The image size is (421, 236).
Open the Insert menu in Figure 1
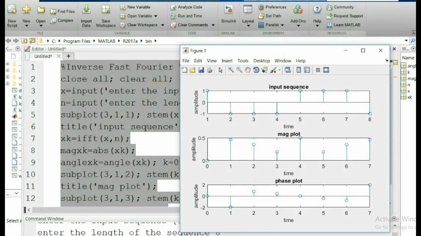click(227, 61)
